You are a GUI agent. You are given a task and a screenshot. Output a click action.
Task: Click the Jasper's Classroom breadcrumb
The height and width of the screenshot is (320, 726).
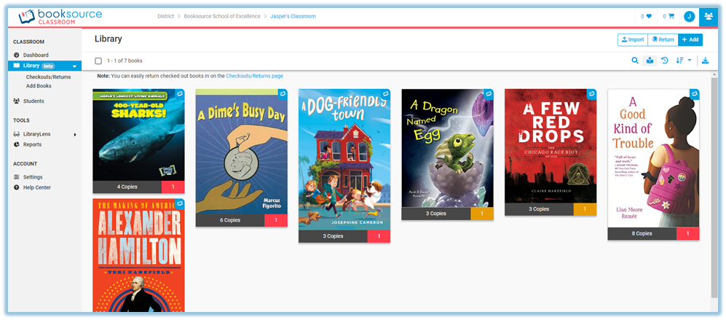click(293, 16)
